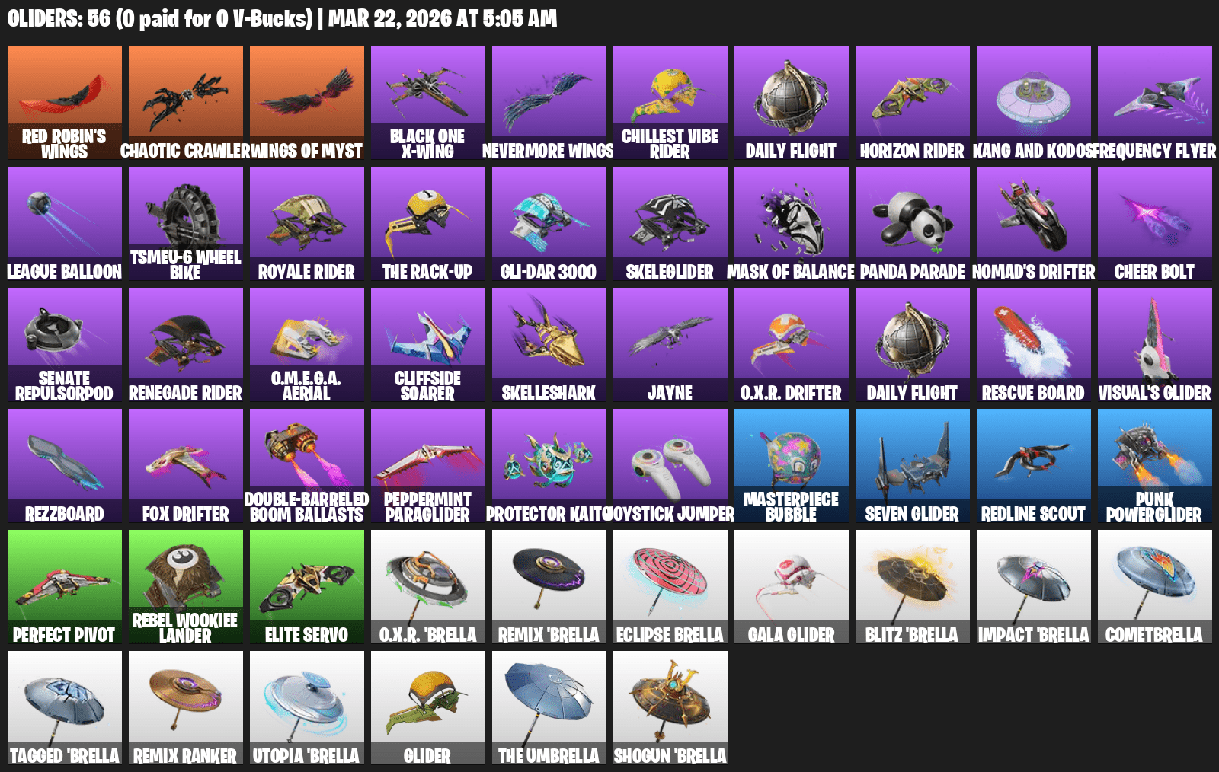
Task: Select the Masterpiece Bubble glider
Action: [x=792, y=466]
